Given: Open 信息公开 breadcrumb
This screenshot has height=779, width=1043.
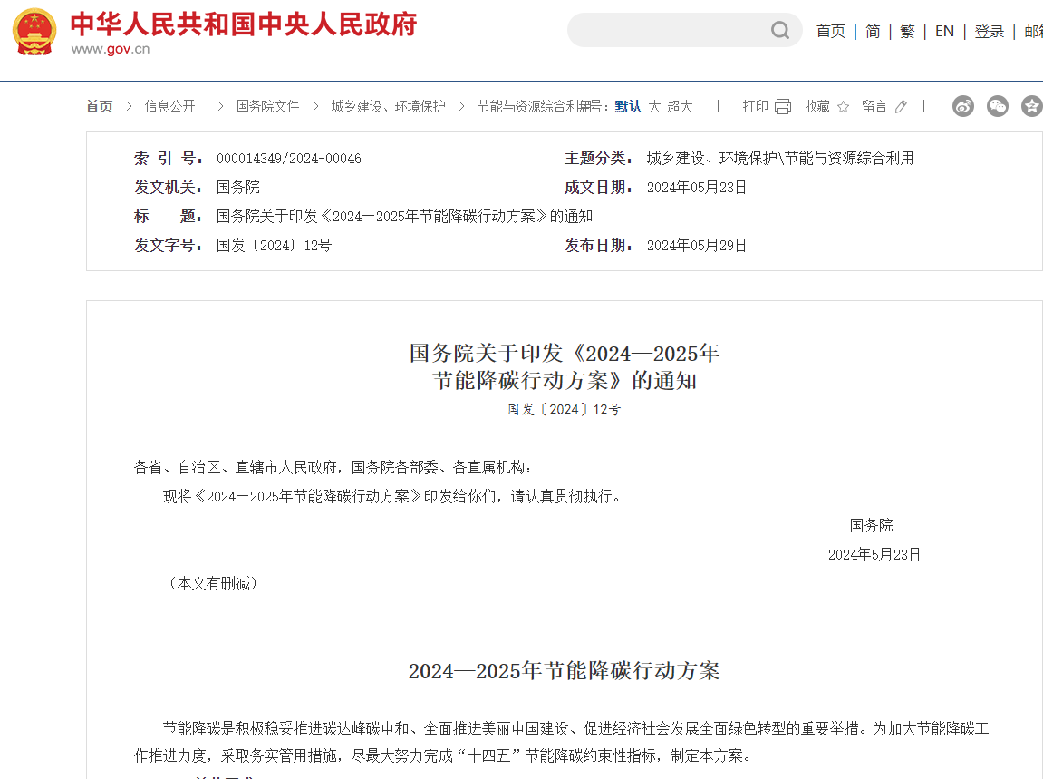Looking at the screenshot, I should click(170, 106).
